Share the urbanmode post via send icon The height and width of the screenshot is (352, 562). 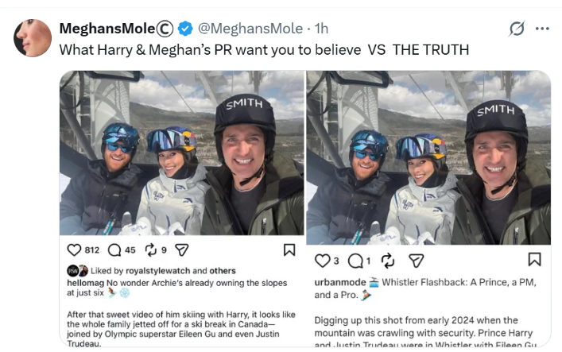click(x=416, y=261)
